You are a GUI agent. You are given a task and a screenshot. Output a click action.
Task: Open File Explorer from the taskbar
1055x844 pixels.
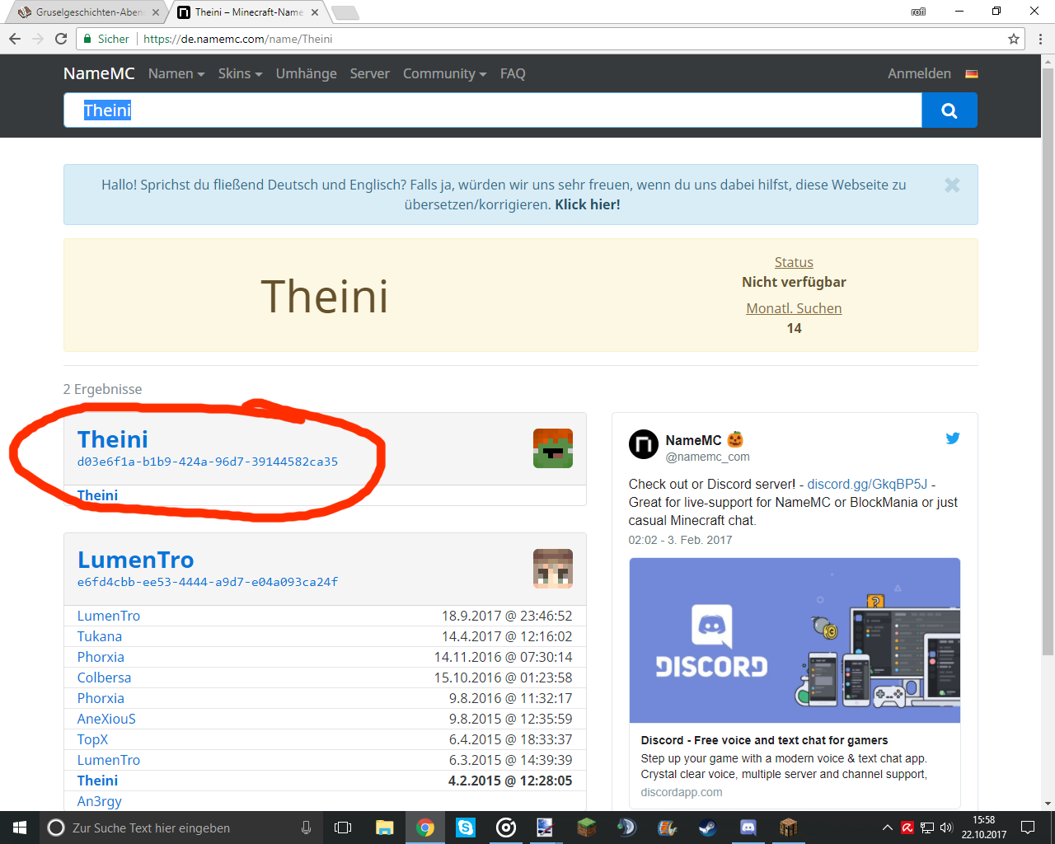click(x=384, y=828)
